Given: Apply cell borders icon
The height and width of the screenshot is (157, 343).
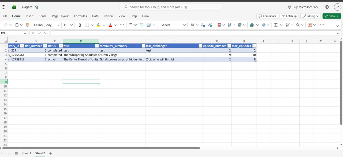Looking at the screenshot, I should tap(87, 25).
